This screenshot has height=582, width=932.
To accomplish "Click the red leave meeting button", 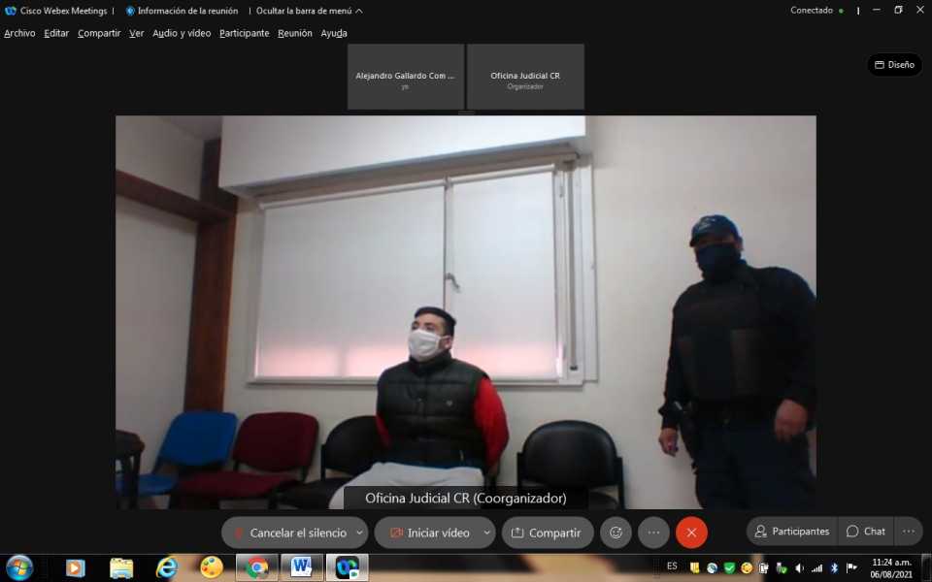I will click(691, 533).
